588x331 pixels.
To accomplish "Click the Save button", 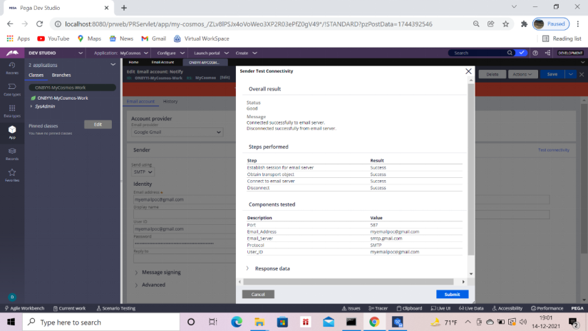I will tap(552, 74).
